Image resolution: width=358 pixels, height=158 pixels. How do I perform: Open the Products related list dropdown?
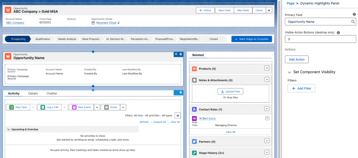[x=266, y=68]
